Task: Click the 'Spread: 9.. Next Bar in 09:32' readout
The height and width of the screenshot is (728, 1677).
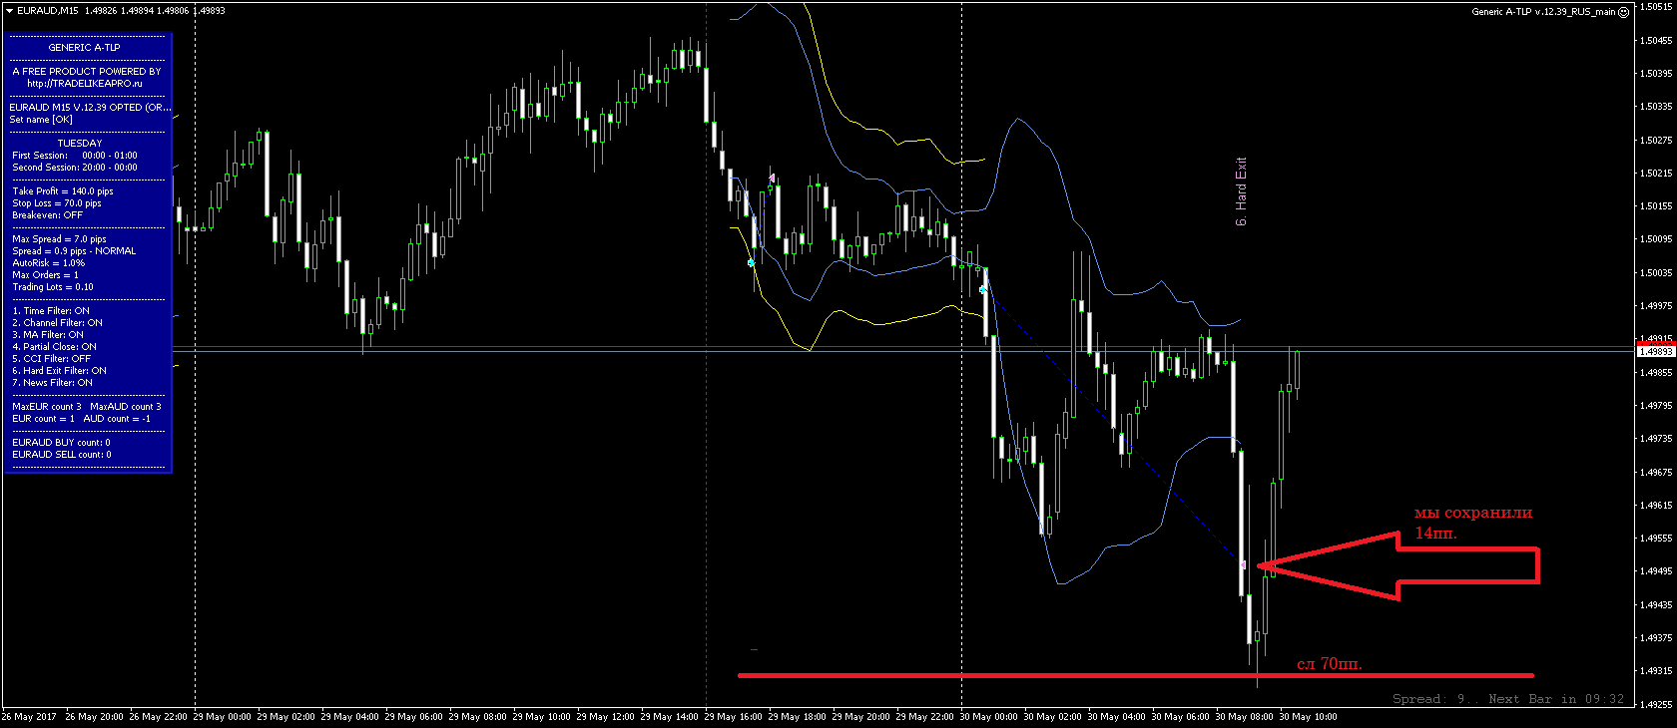Action: click(1508, 699)
